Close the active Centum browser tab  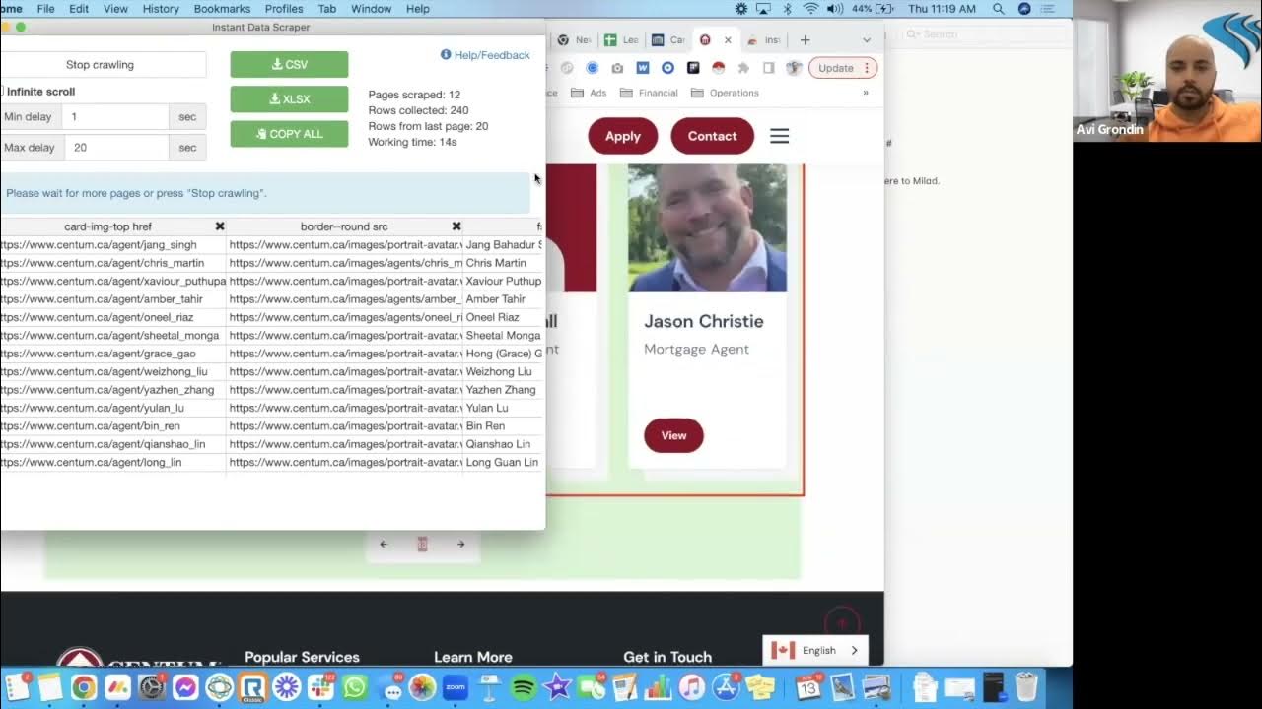728,40
